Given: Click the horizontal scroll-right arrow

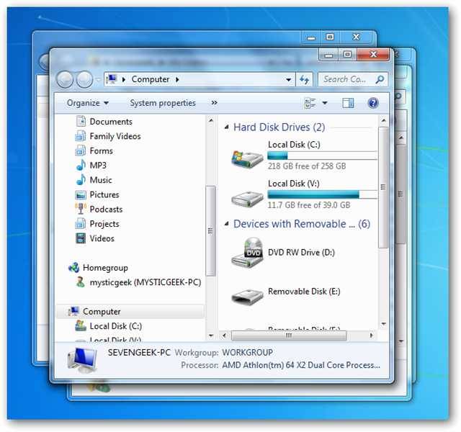Looking at the screenshot, I should click(x=372, y=336).
